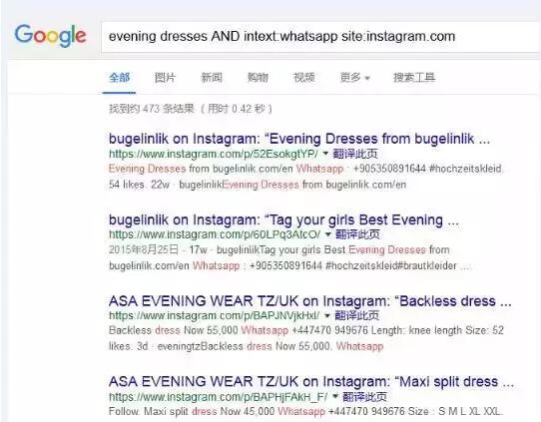Open the 购物 (Shopping) tab

(258, 77)
